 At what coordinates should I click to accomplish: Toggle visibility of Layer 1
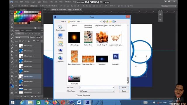point(16,86)
